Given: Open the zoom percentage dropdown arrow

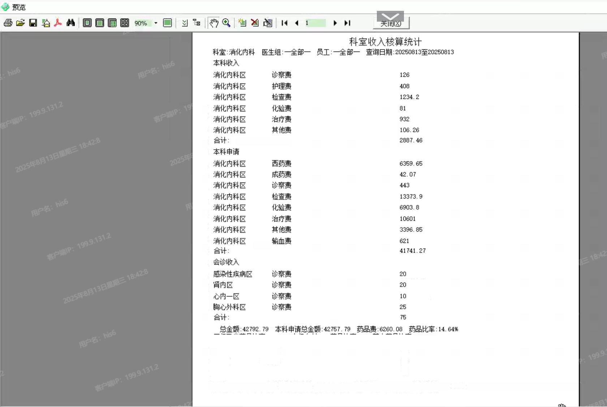Looking at the screenshot, I should pos(156,23).
